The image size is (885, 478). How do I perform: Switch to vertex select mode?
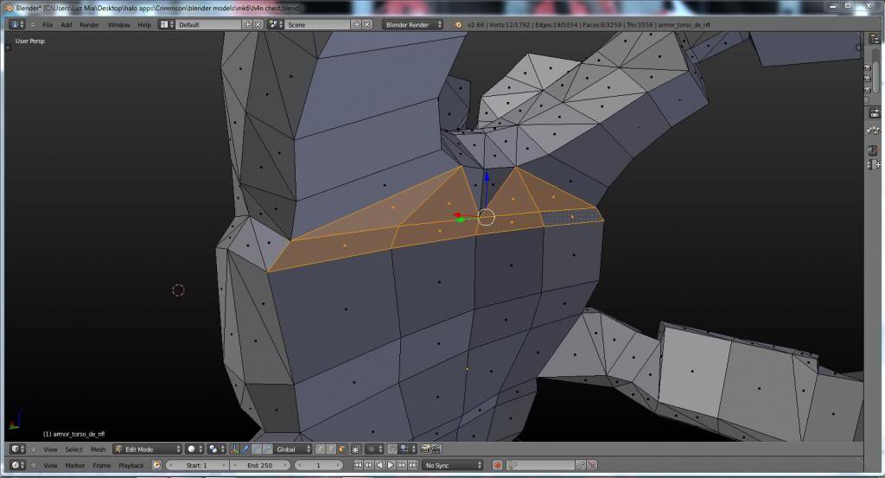[x=320, y=449]
